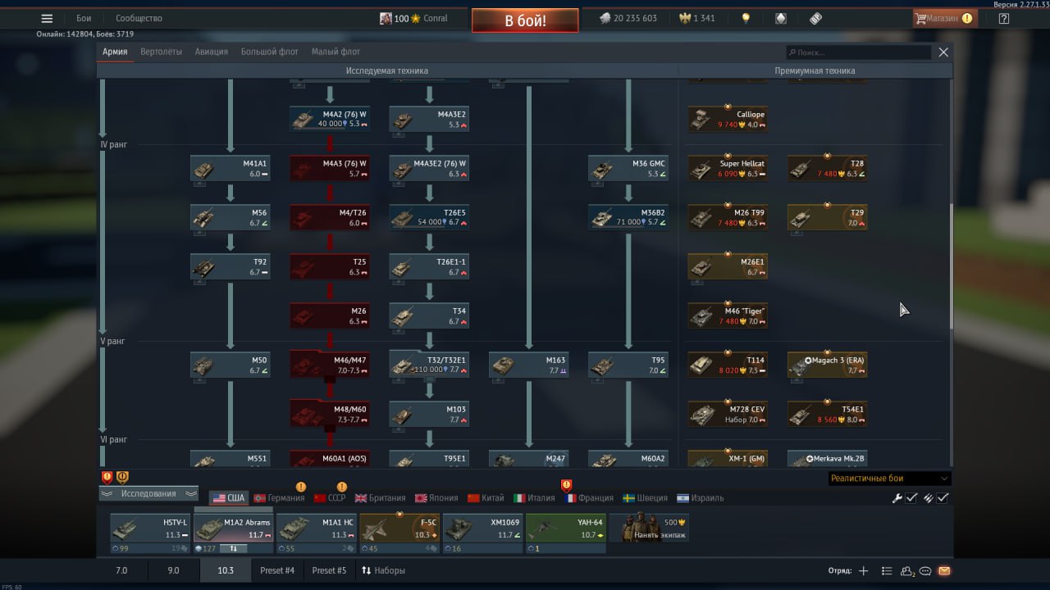Select Швеция nation flag
The image size is (1050, 590).
tap(629, 497)
